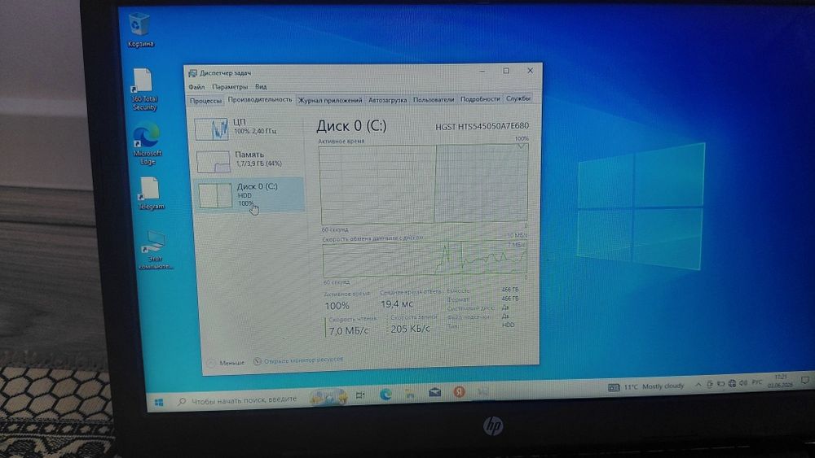
Task: Click the Task Manager taskbar button
Action: (482, 391)
